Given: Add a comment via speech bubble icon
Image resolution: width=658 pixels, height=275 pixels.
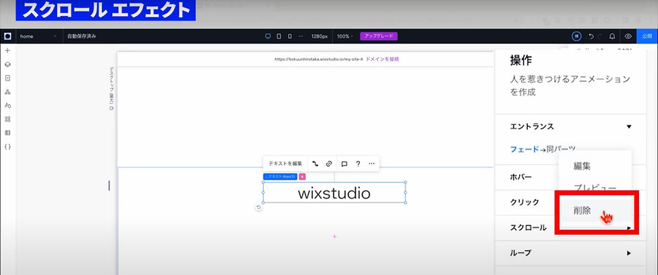Looking at the screenshot, I should coord(344,164).
